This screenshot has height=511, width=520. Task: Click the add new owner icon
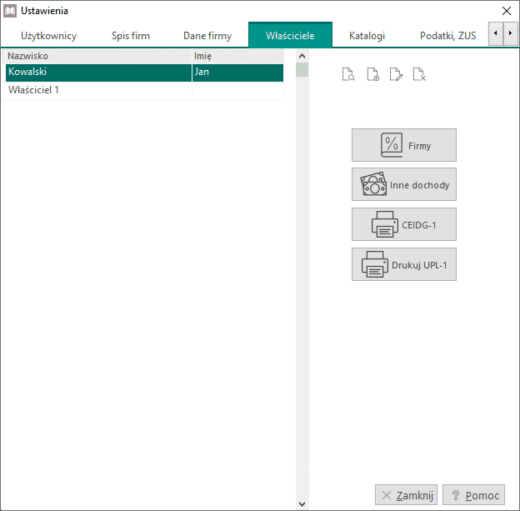[372, 74]
